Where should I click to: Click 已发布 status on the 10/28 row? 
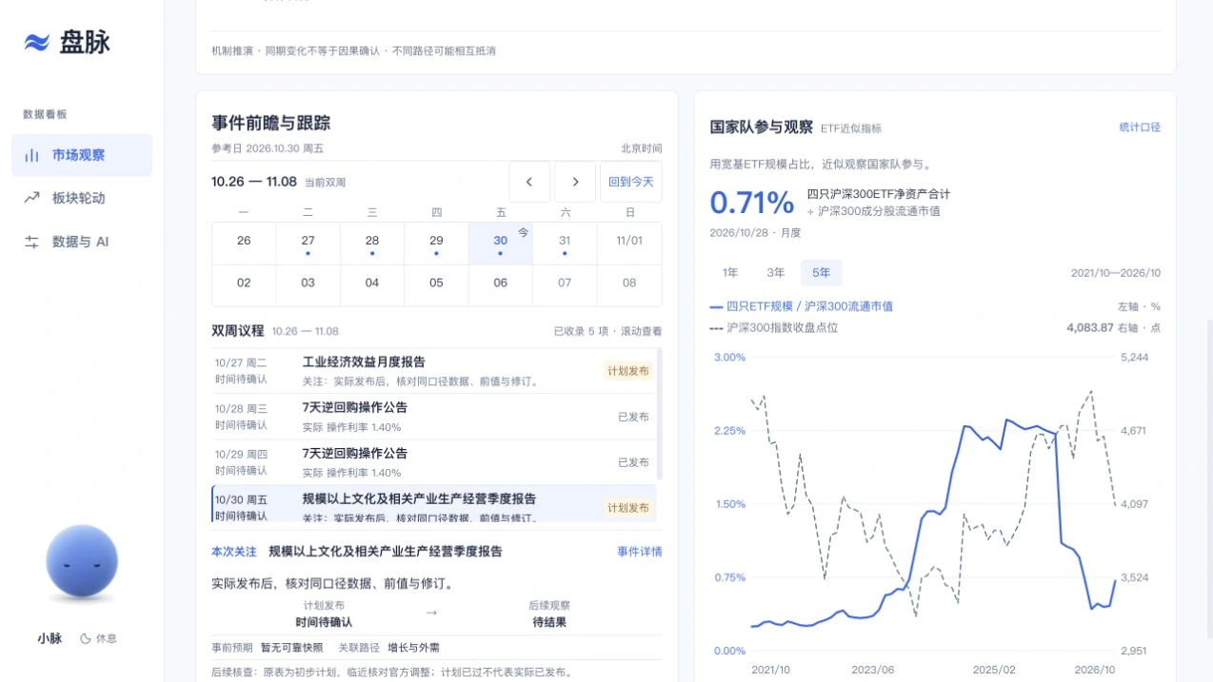pos(633,417)
